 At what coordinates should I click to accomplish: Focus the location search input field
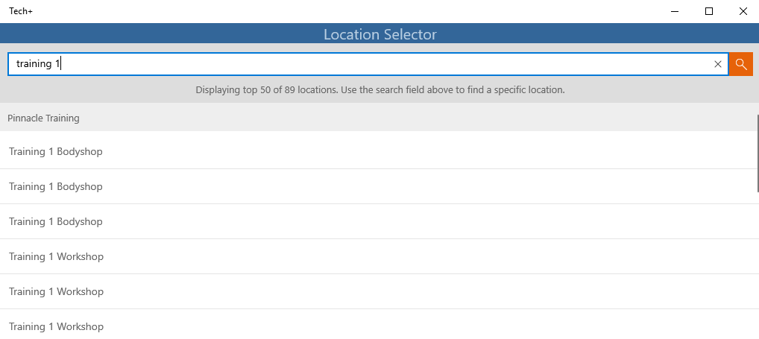point(368,64)
